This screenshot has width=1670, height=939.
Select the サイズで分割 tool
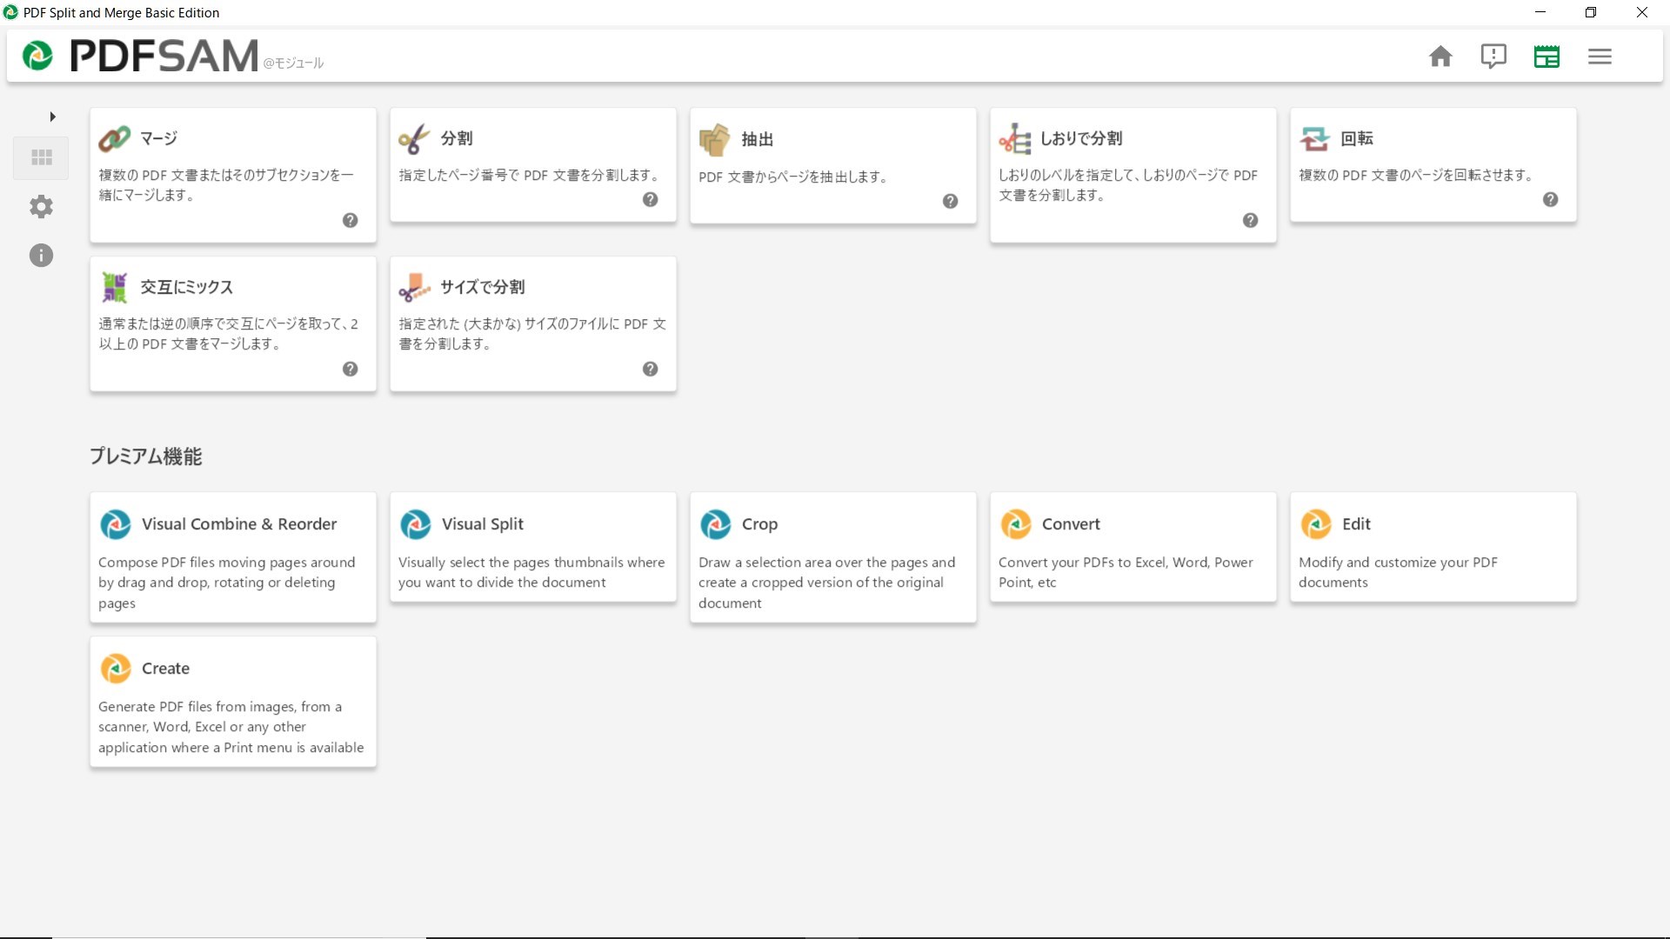point(533,323)
